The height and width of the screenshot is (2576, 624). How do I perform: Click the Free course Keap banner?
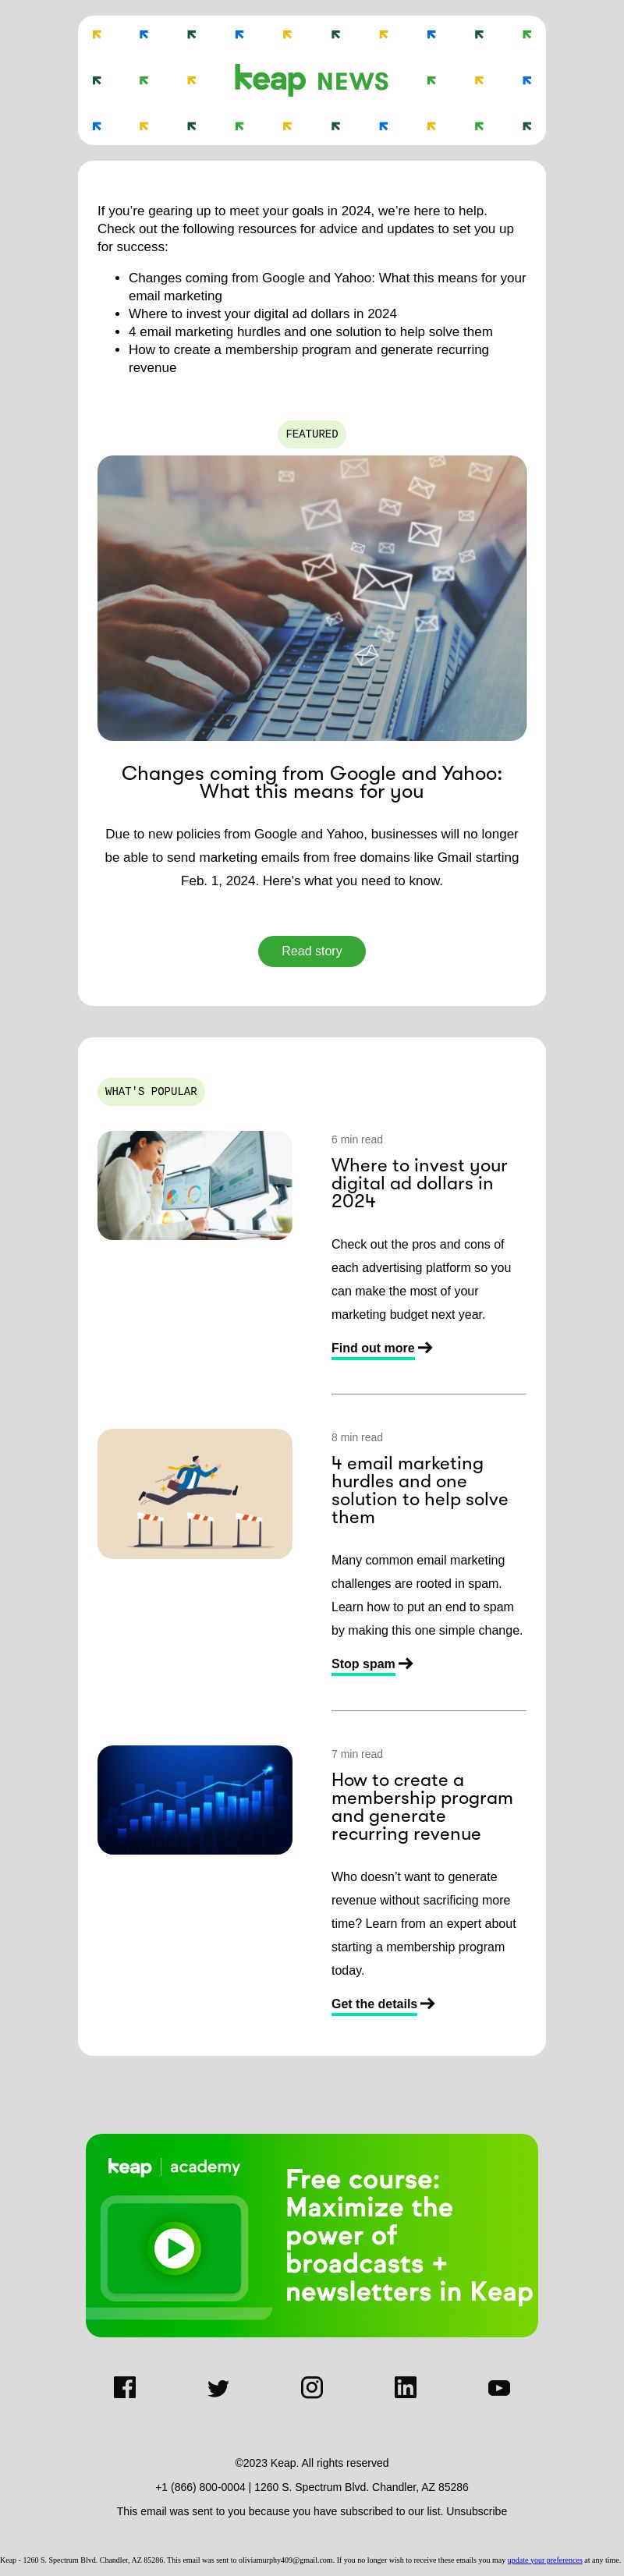312,2235
